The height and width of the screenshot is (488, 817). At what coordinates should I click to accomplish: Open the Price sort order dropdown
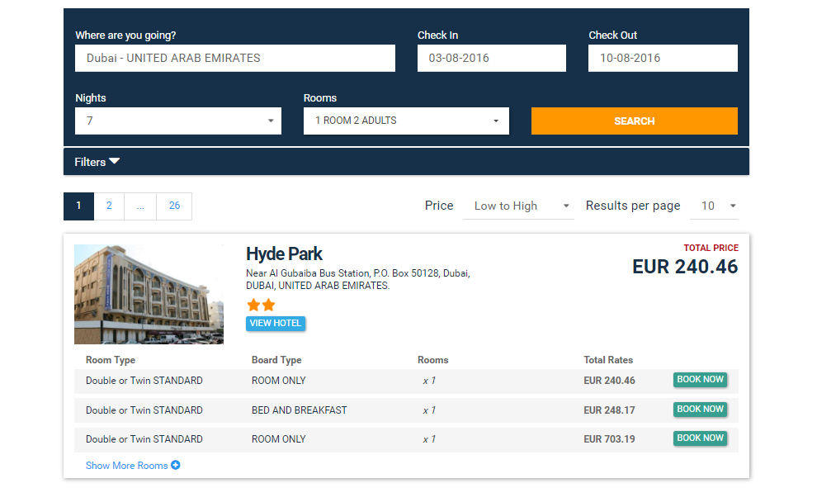[x=522, y=206]
